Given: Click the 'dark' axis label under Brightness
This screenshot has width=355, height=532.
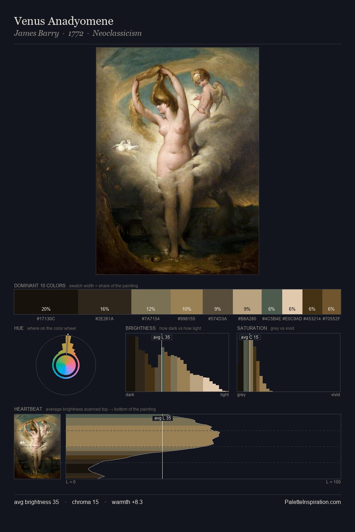Looking at the screenshot, I should tap(130, 395).
